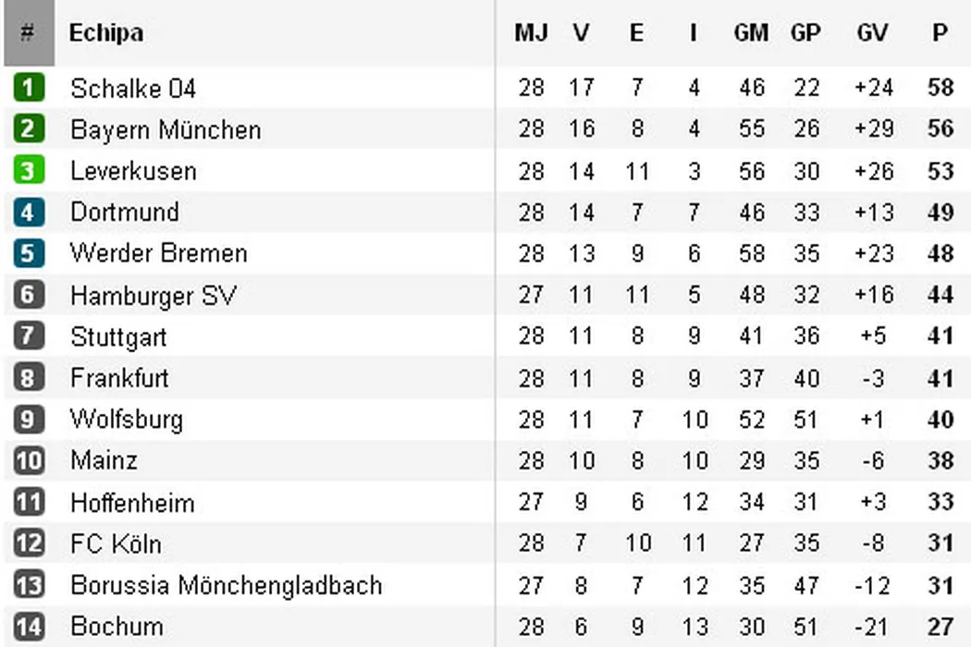
Task: Sort table by Echipa column header
Action: pyautogui.click(x=106, y=33)
